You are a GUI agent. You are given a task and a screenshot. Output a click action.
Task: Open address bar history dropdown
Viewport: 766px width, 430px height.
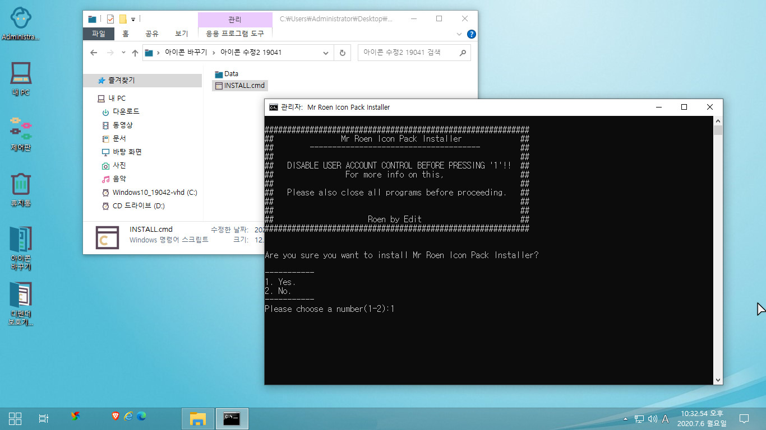(x=326, y=53)
